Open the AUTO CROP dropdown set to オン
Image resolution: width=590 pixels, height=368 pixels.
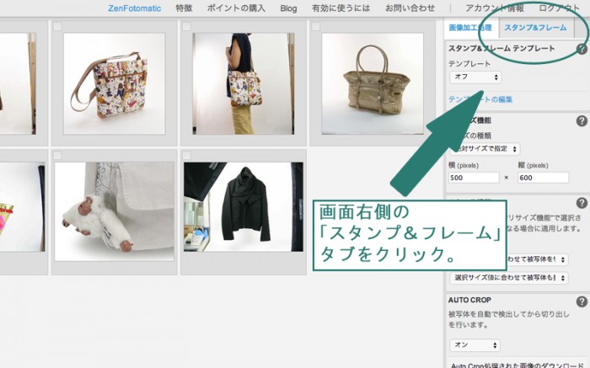click(x=475, y=345)
